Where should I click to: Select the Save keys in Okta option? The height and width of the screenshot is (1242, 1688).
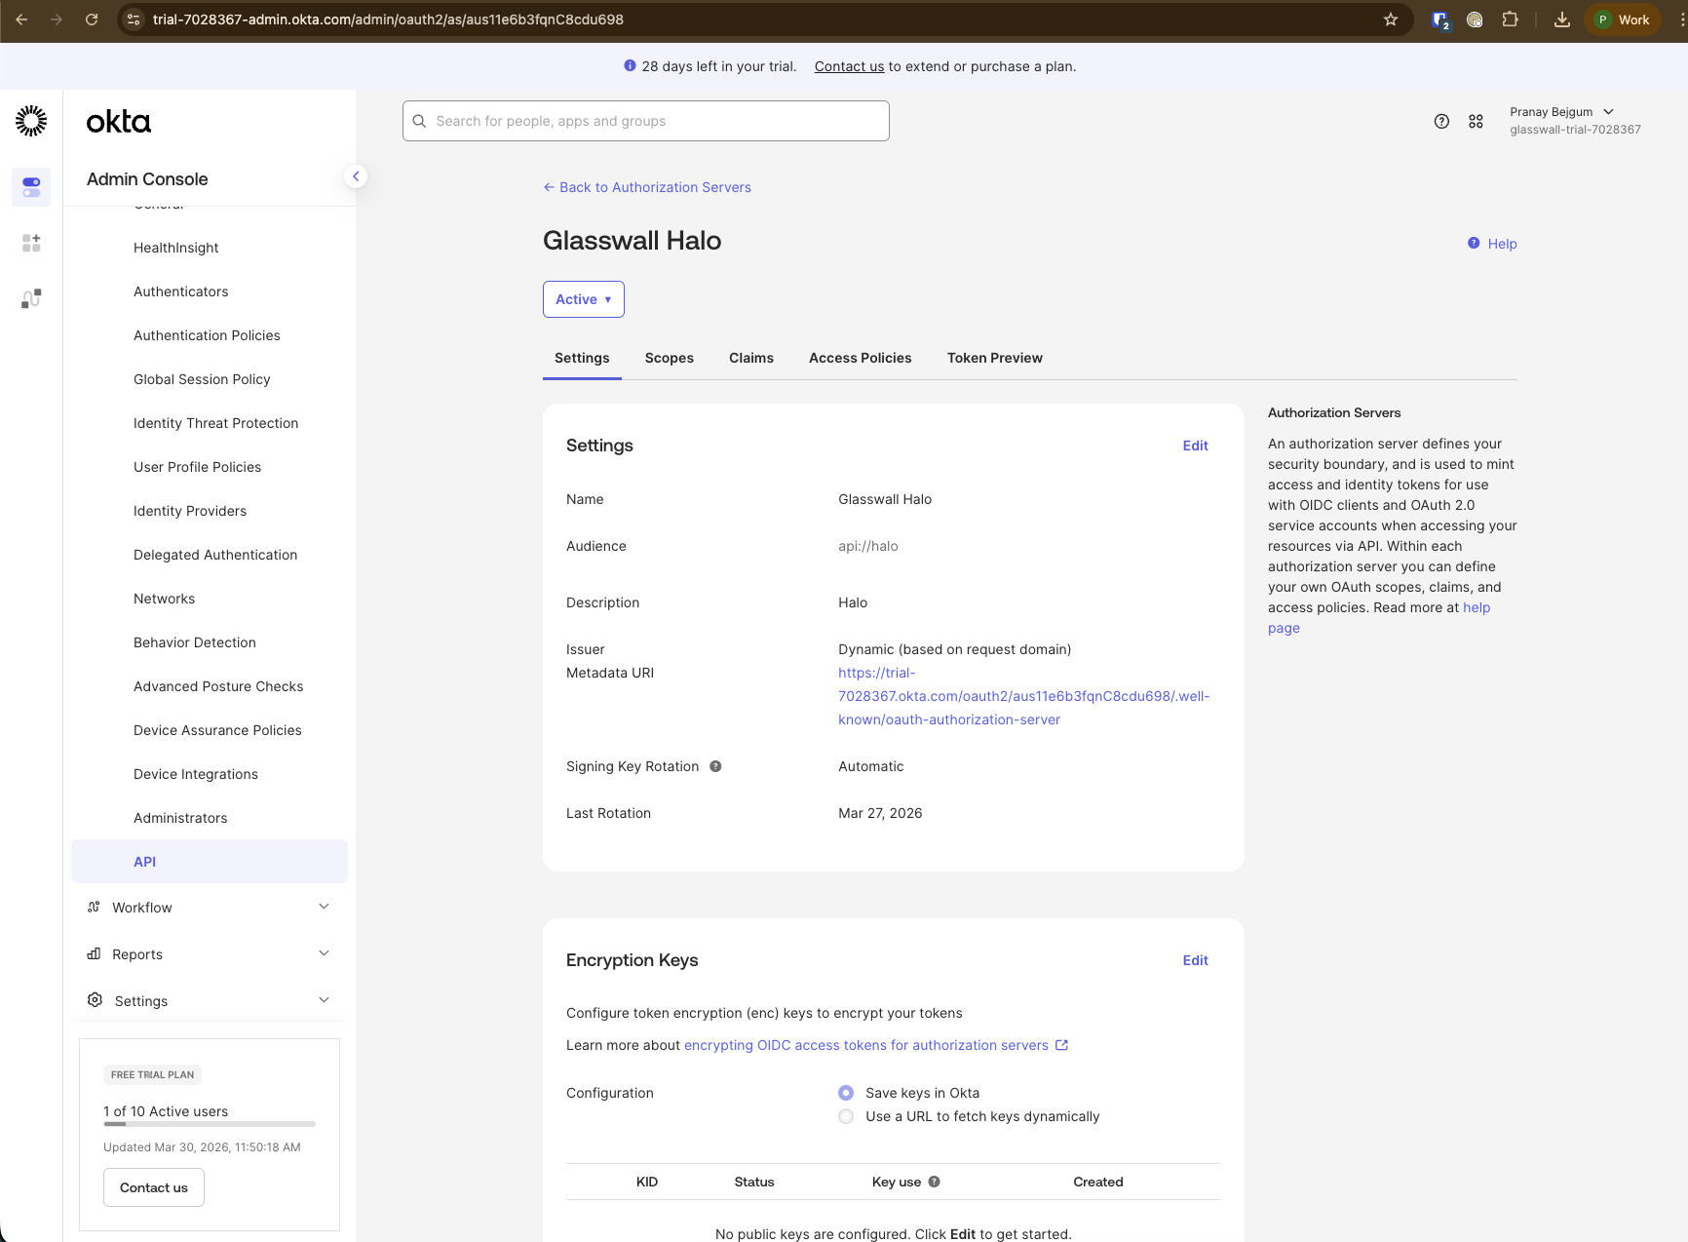[x=845, y=1093]
